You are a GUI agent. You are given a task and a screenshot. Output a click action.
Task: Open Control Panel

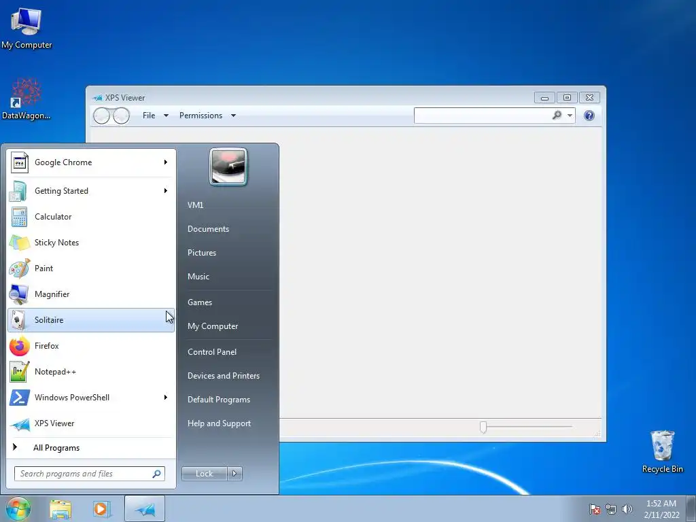[212, 352]
